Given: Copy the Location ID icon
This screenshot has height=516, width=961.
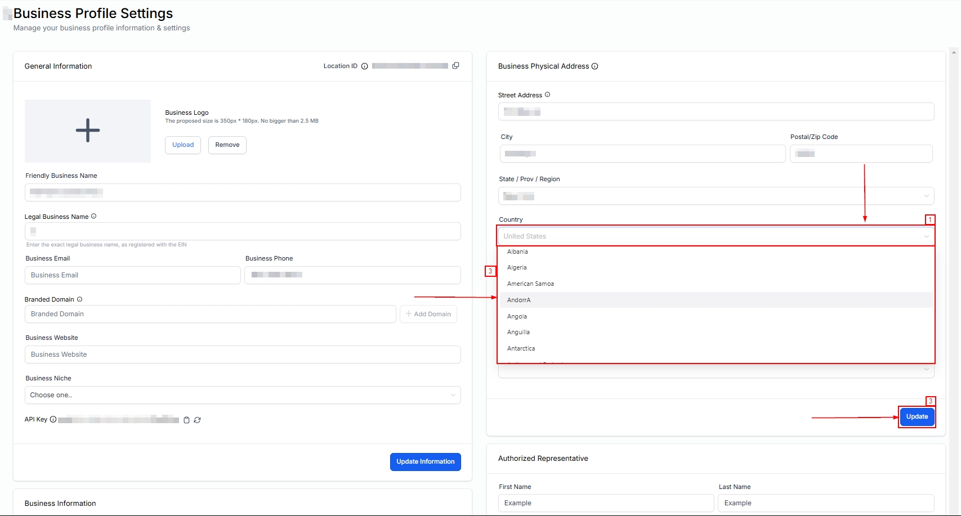Looking at the screenshot, I should click(x=455, y=66).
